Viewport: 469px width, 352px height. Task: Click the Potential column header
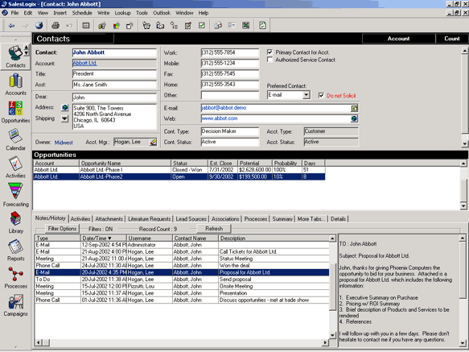(255, 164)
